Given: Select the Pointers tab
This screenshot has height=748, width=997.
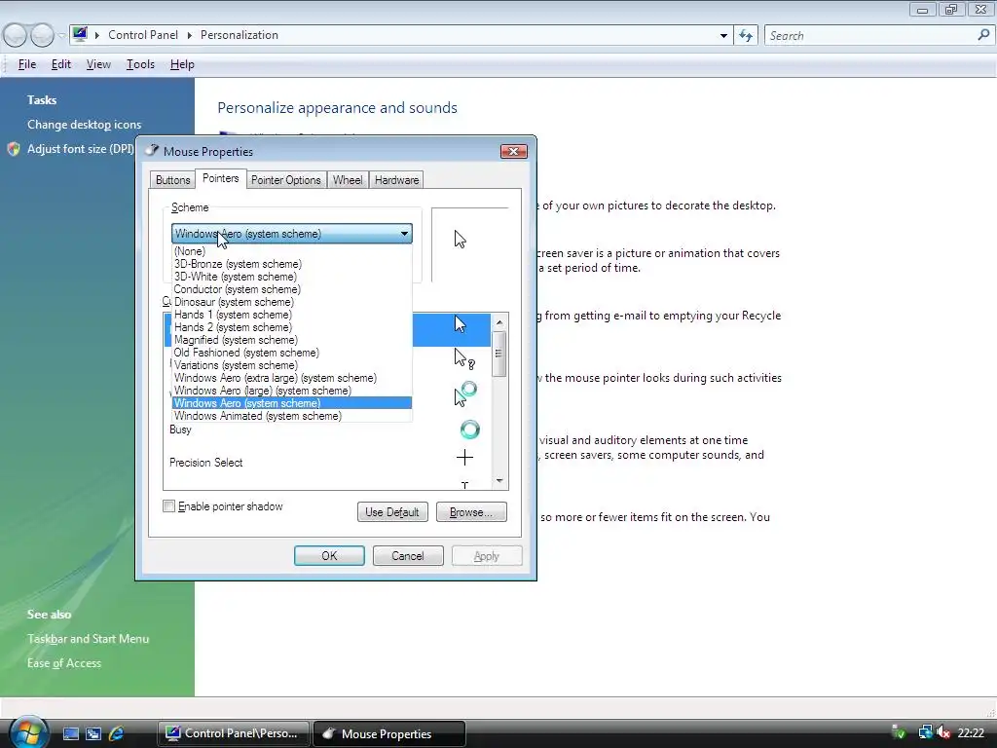Looking at the screenshot, I should [221, 179].
